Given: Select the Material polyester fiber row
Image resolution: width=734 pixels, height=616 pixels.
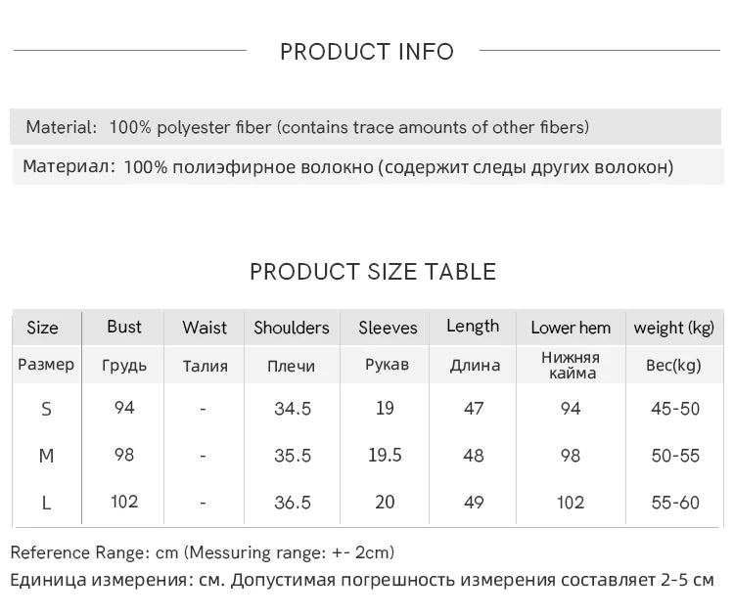Looking at the screenshot, I should pyautogui.click(x=365, y=127).
